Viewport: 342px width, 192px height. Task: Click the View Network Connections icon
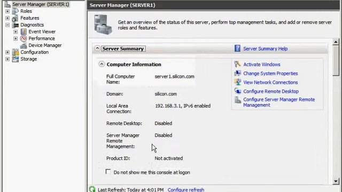coord(237,82)
